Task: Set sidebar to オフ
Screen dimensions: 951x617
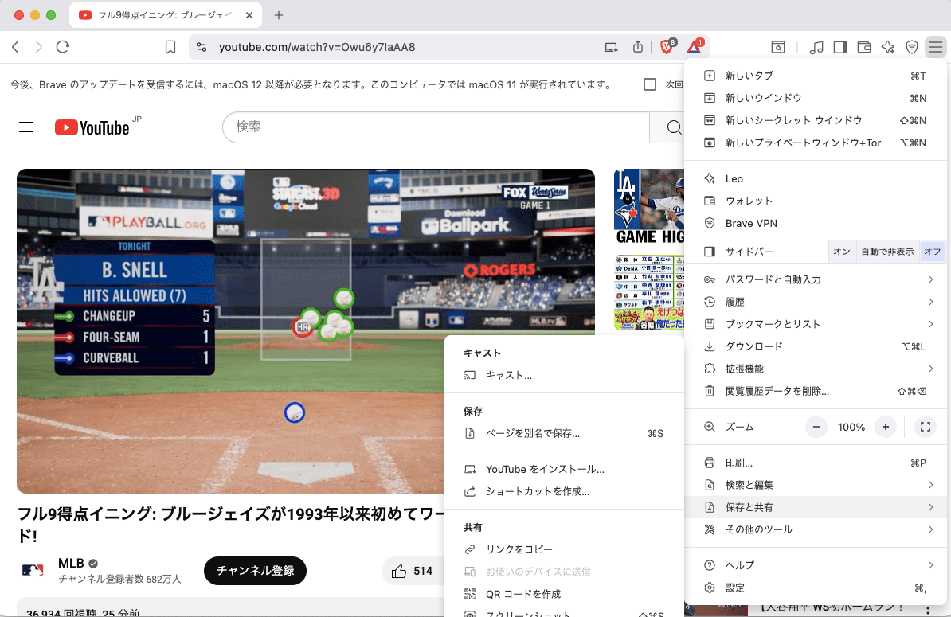Action: coord(932,252)
